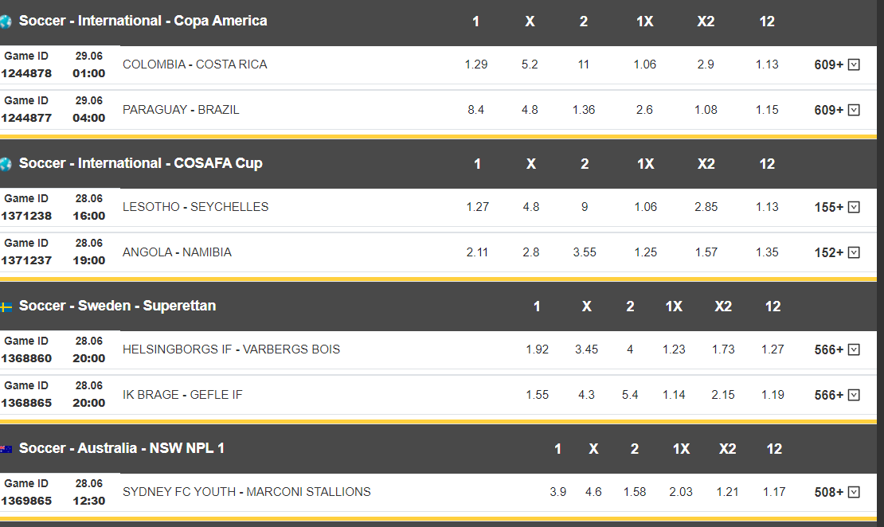
Task: Open the Soccer - Sweden - Superettan league header
Action: (x=117, y=306)
